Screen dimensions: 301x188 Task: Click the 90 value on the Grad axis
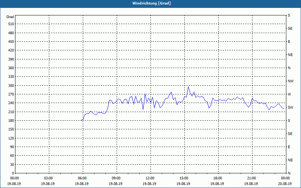pyautogui.click(x=12, y=147)
